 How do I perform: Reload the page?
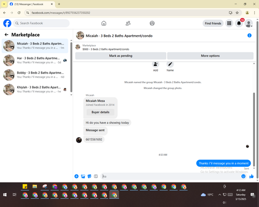19,13
